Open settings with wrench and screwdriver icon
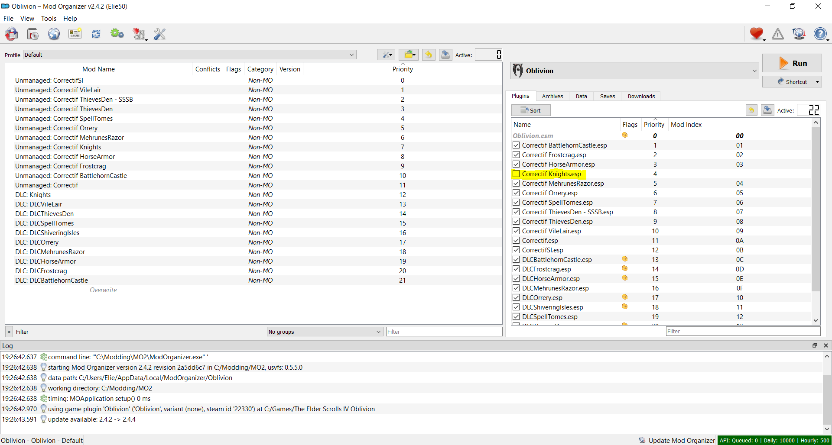Image resolution: width=832 pixels, height=445 pixels. (x=160, y=34)
